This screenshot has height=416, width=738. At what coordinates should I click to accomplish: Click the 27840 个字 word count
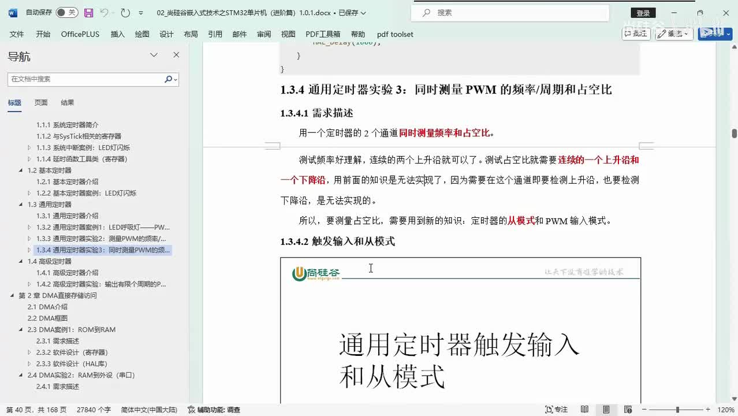[94, 410]
